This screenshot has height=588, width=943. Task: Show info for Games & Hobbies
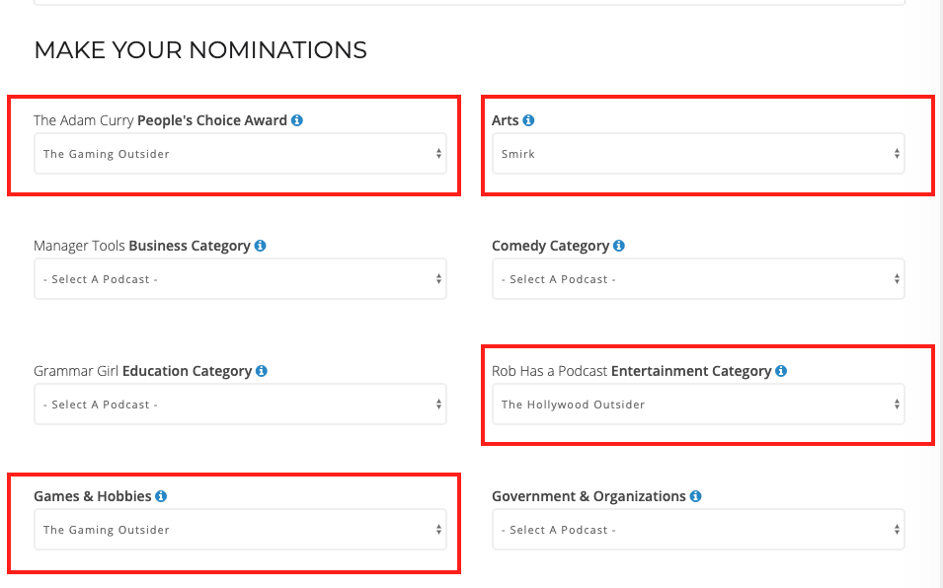pyautogui.click(x=161, y=496)
